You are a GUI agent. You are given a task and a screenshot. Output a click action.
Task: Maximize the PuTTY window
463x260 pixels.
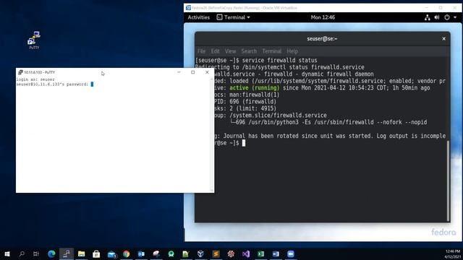coord(193,72)
